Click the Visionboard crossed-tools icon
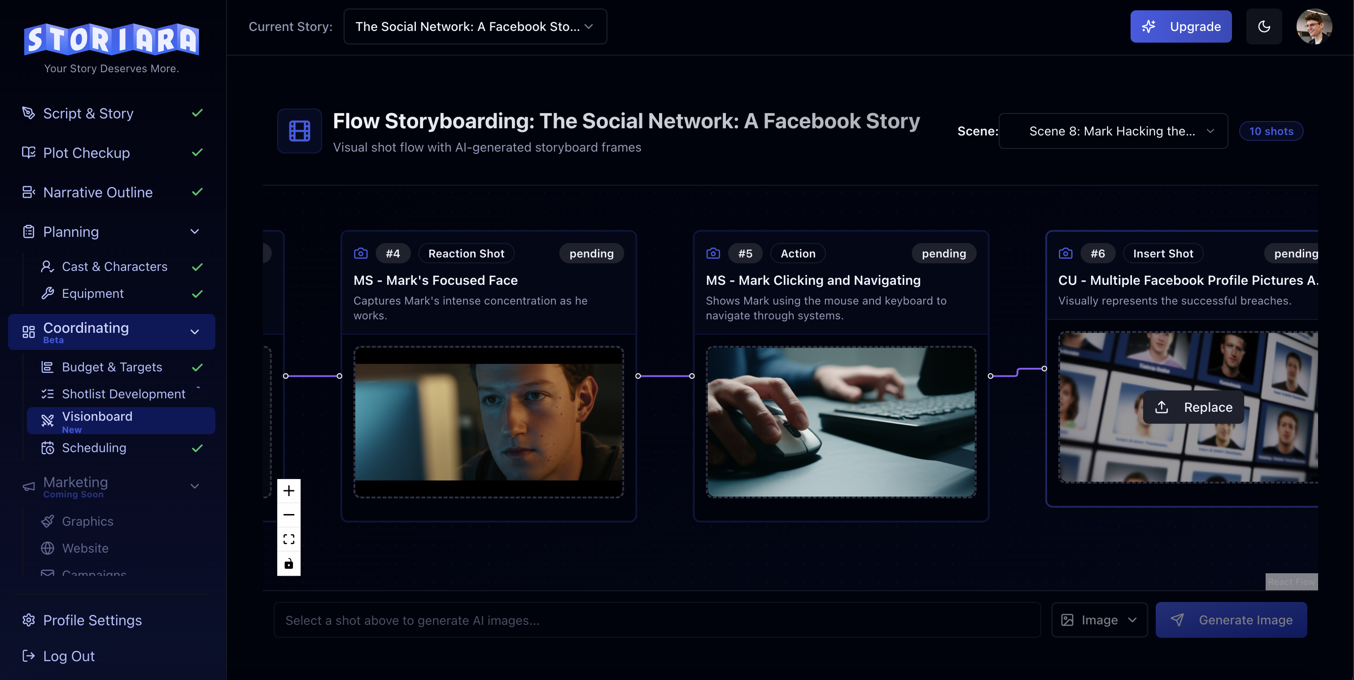The height and width of the screenshot is (680, 1354). coord(47,420)
